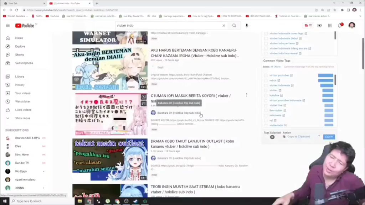The height and width of the screenshot is (205, 365).
Task: Tick 'vtuber indo pertama' checkbox
Action: (266, 43)
